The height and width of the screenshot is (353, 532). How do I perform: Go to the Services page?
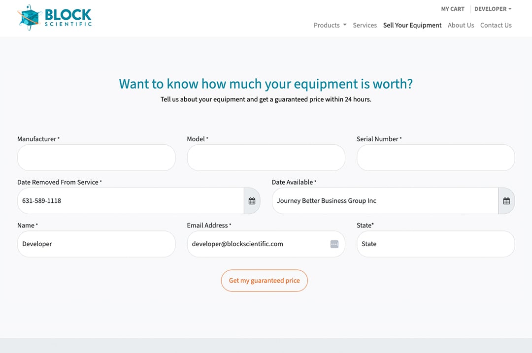point(365,25)
